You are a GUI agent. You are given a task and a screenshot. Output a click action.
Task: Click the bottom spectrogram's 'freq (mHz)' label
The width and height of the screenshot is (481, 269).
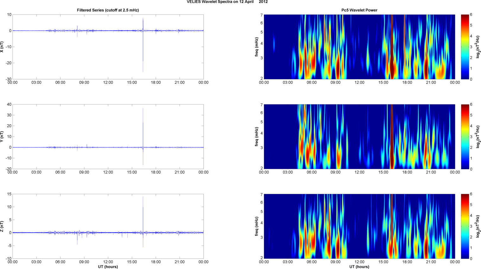[257, 226]
